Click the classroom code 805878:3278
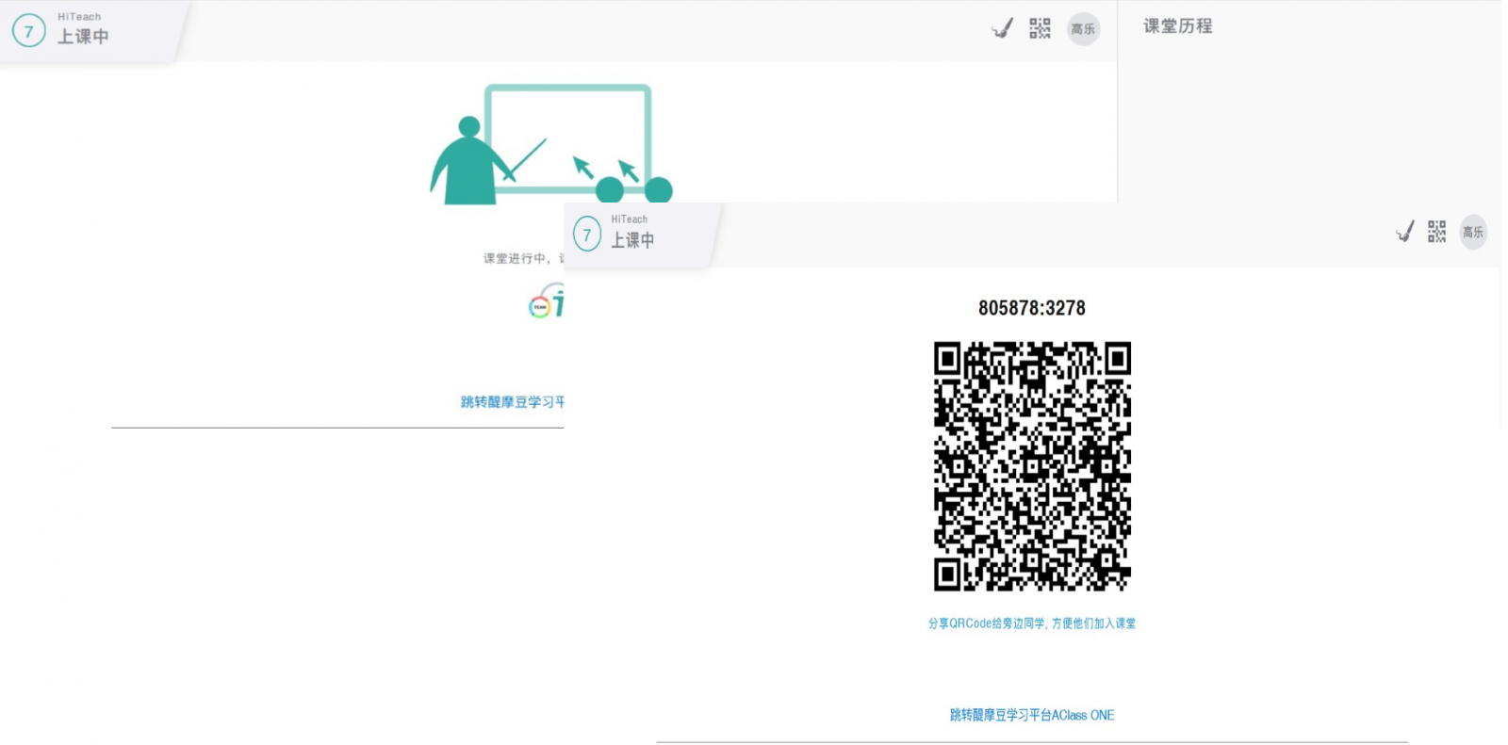 (x=1031, y=308)
